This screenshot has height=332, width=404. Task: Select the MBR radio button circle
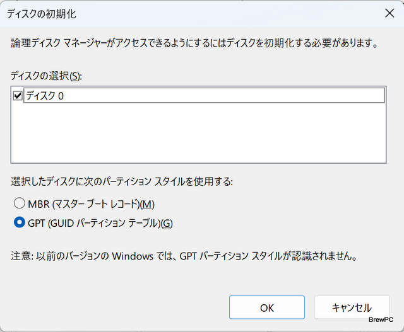20,204
